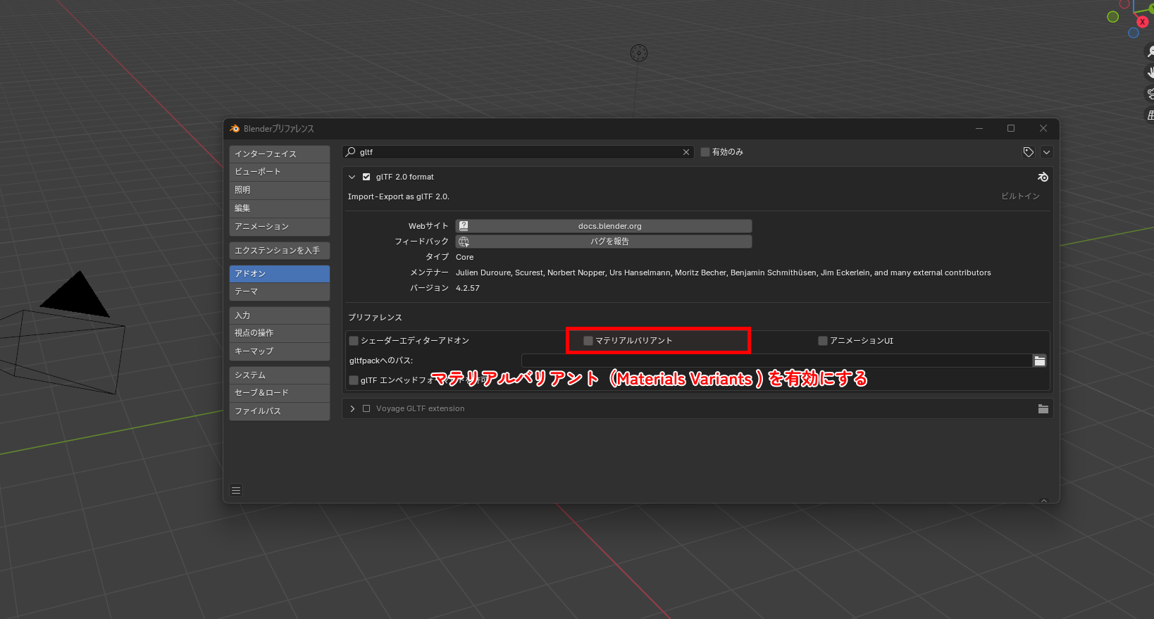Click the Report a Bug button (バグを報告)

pyautogui.click(x=604, y=242)
